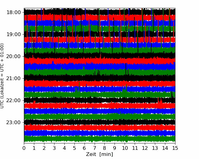This screenshot has height=159, width=199.
Task: Click the x-axis tick label 3
Action: 54,148
